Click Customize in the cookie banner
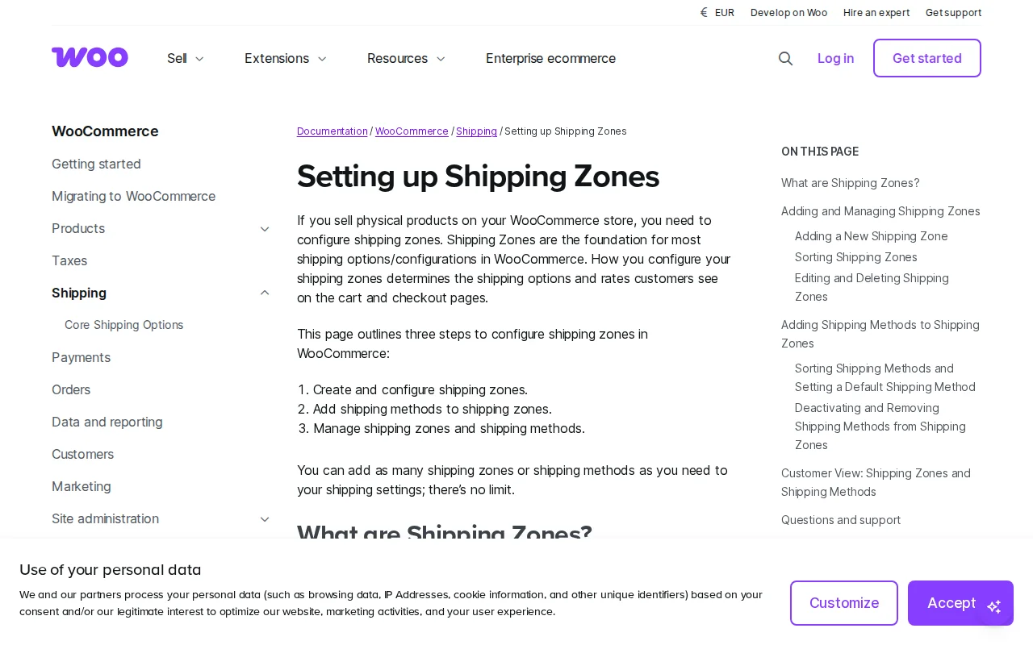This screenshot has height=645, width=1033. (x=844, y=602)
